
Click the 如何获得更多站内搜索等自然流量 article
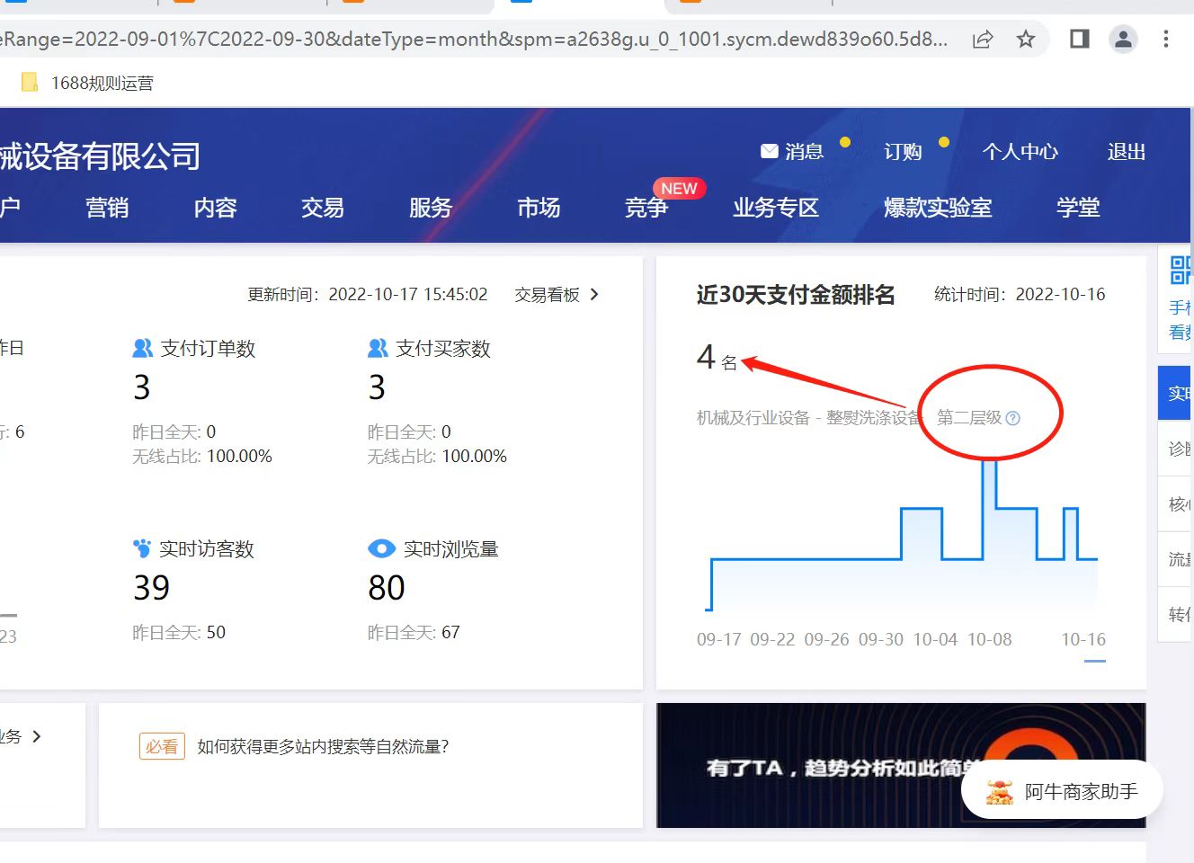323,746
